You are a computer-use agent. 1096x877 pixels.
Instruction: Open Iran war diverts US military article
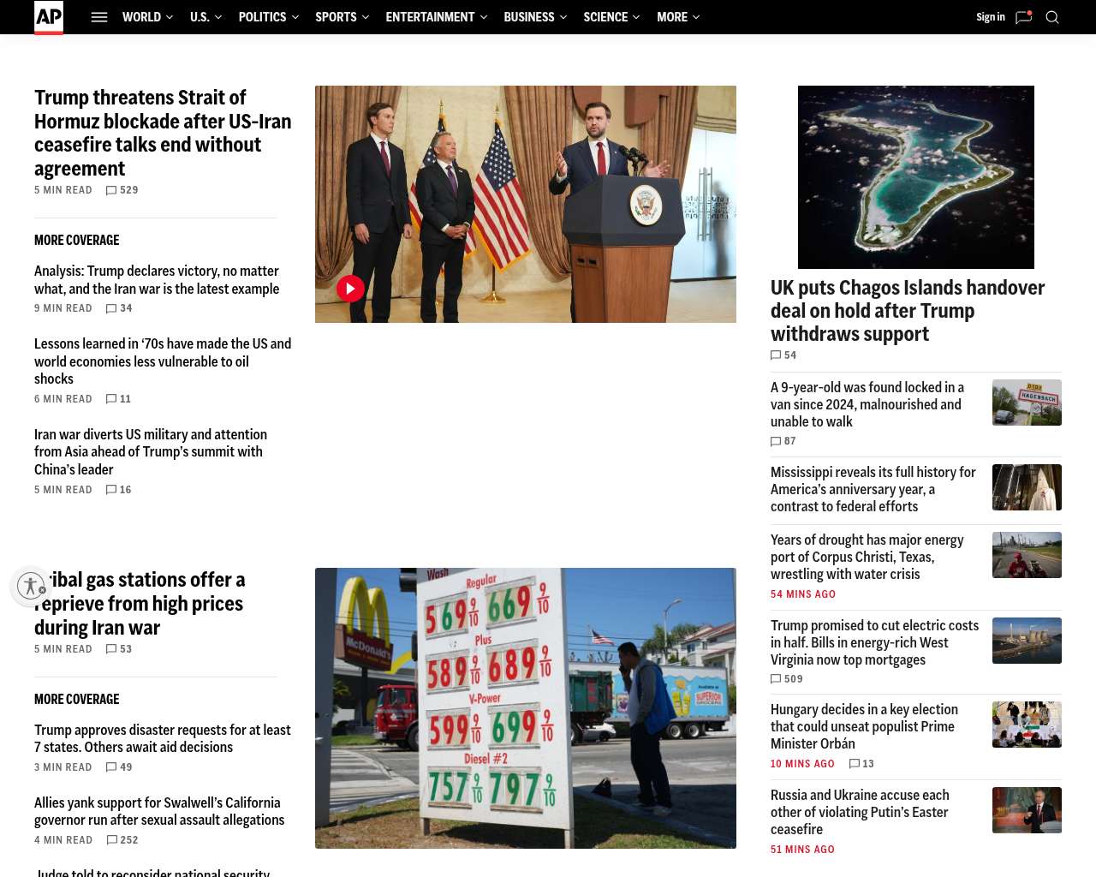click(151, 452)
